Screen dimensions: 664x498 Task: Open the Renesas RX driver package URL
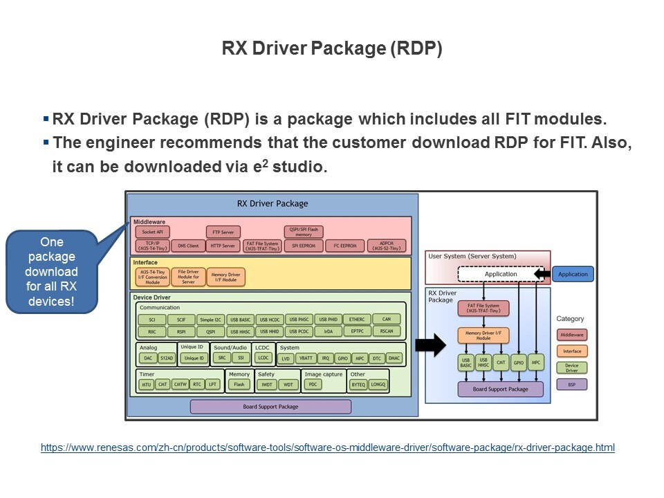327,448
